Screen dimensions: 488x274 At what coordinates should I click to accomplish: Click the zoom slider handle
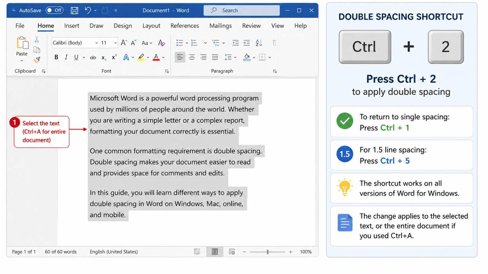pyautogui.click(x=268, y=252)
